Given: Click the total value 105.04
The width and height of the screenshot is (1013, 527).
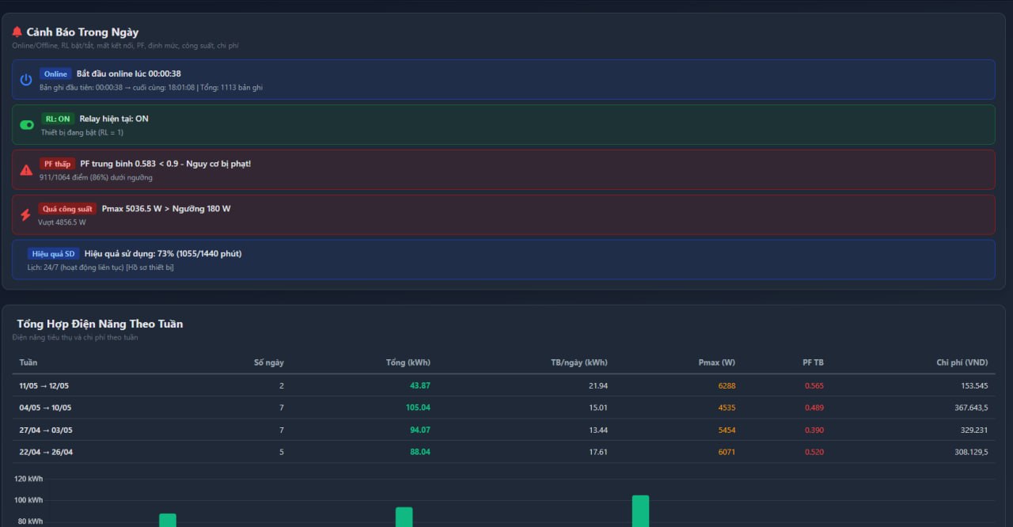Looking at the screenshot, I should pos(418,408).
